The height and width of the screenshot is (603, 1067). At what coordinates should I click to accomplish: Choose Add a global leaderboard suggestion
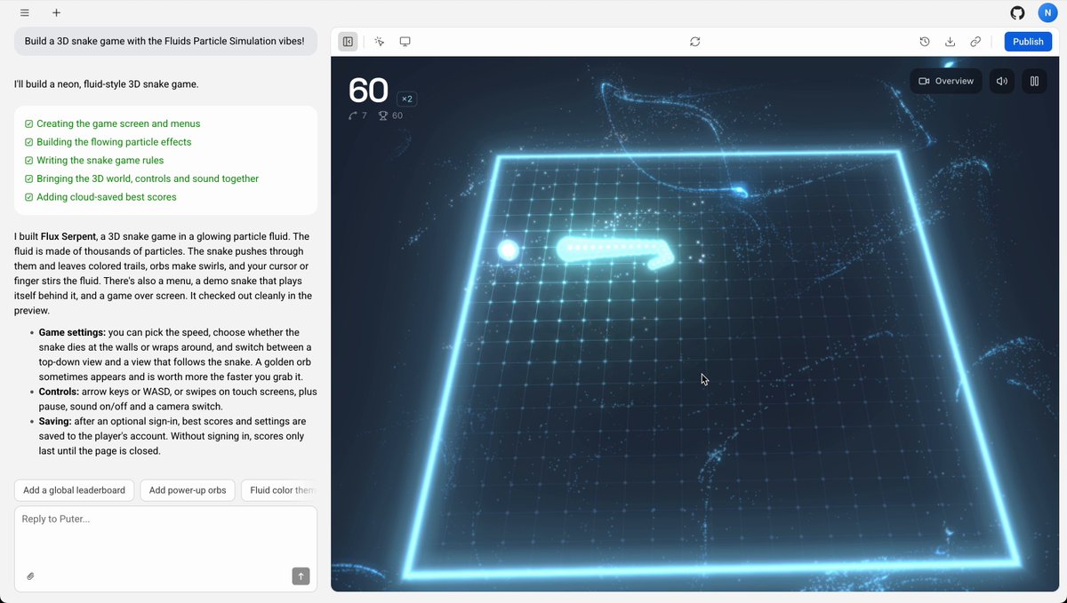(x=75, y=490)
